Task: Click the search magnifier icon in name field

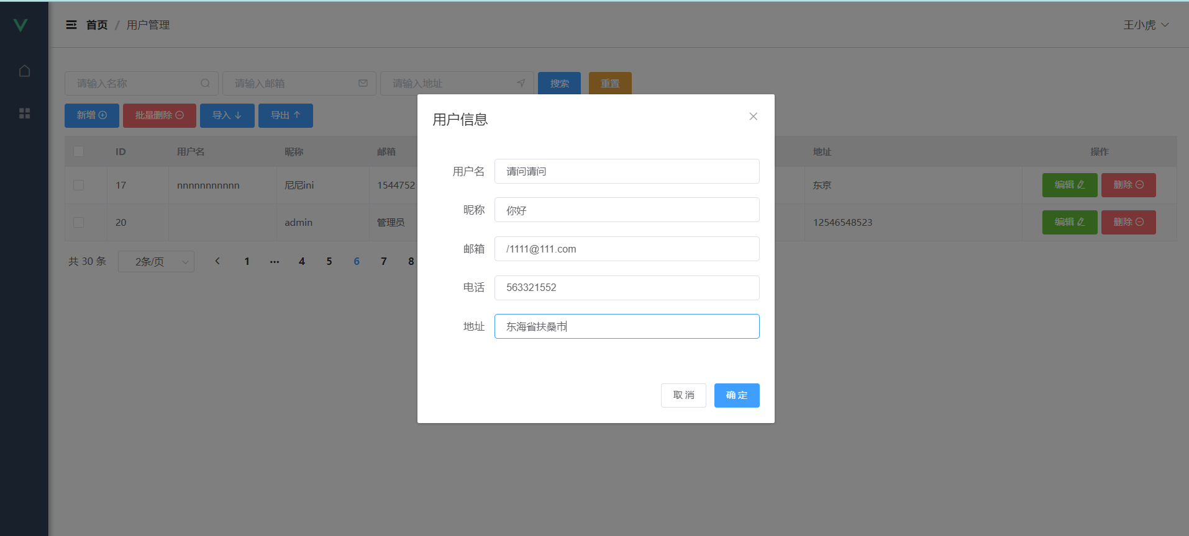Action: 205,83
